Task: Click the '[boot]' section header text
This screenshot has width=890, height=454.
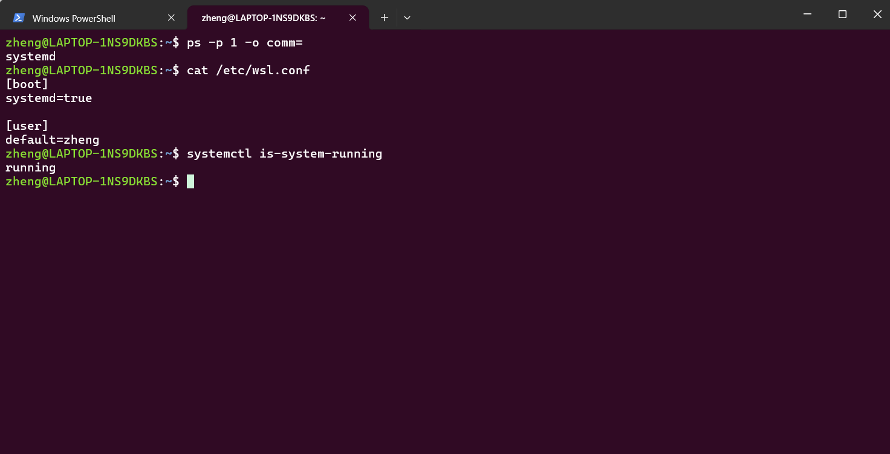Action: [27, 84]
